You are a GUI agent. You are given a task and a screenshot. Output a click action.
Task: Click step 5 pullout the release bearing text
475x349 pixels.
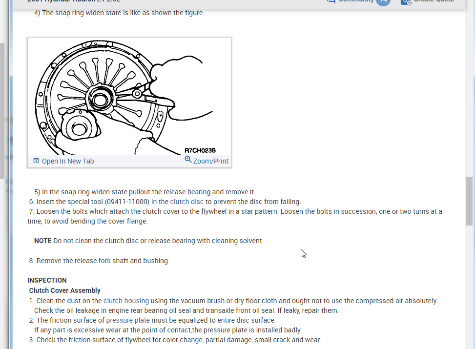145,192
